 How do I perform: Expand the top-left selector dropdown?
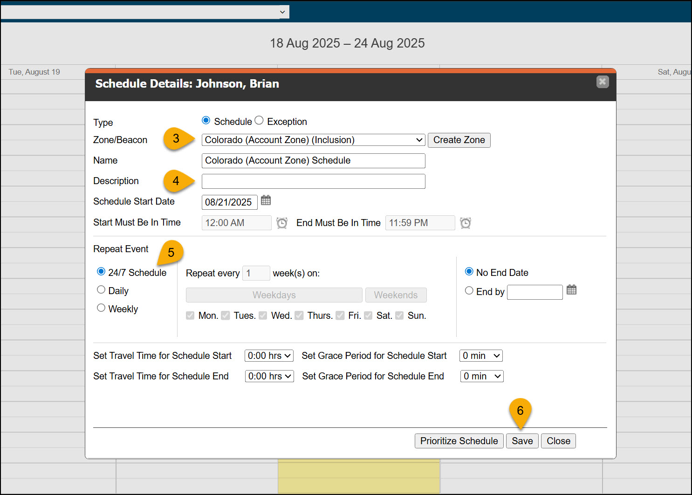(144, 12)
